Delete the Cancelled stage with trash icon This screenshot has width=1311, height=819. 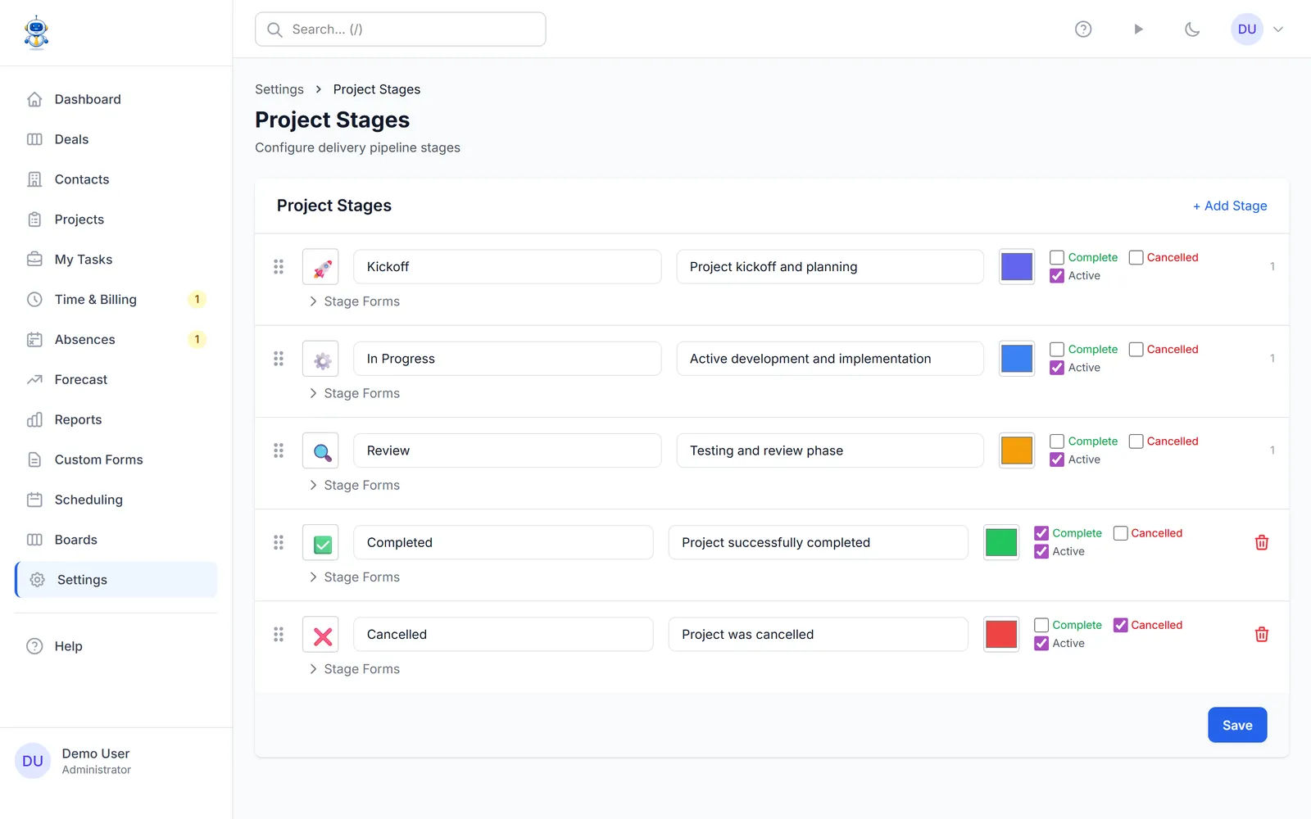pyautogui.click(x=1262, y=634)
